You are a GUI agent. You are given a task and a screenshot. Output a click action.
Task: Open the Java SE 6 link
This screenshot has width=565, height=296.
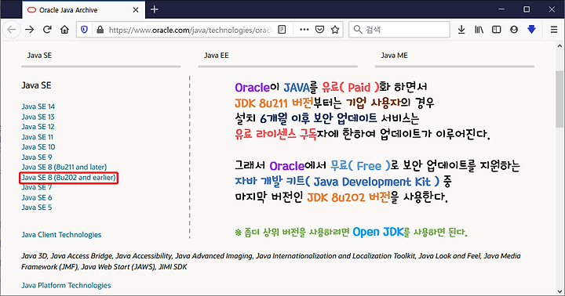(x=37, y=197)
